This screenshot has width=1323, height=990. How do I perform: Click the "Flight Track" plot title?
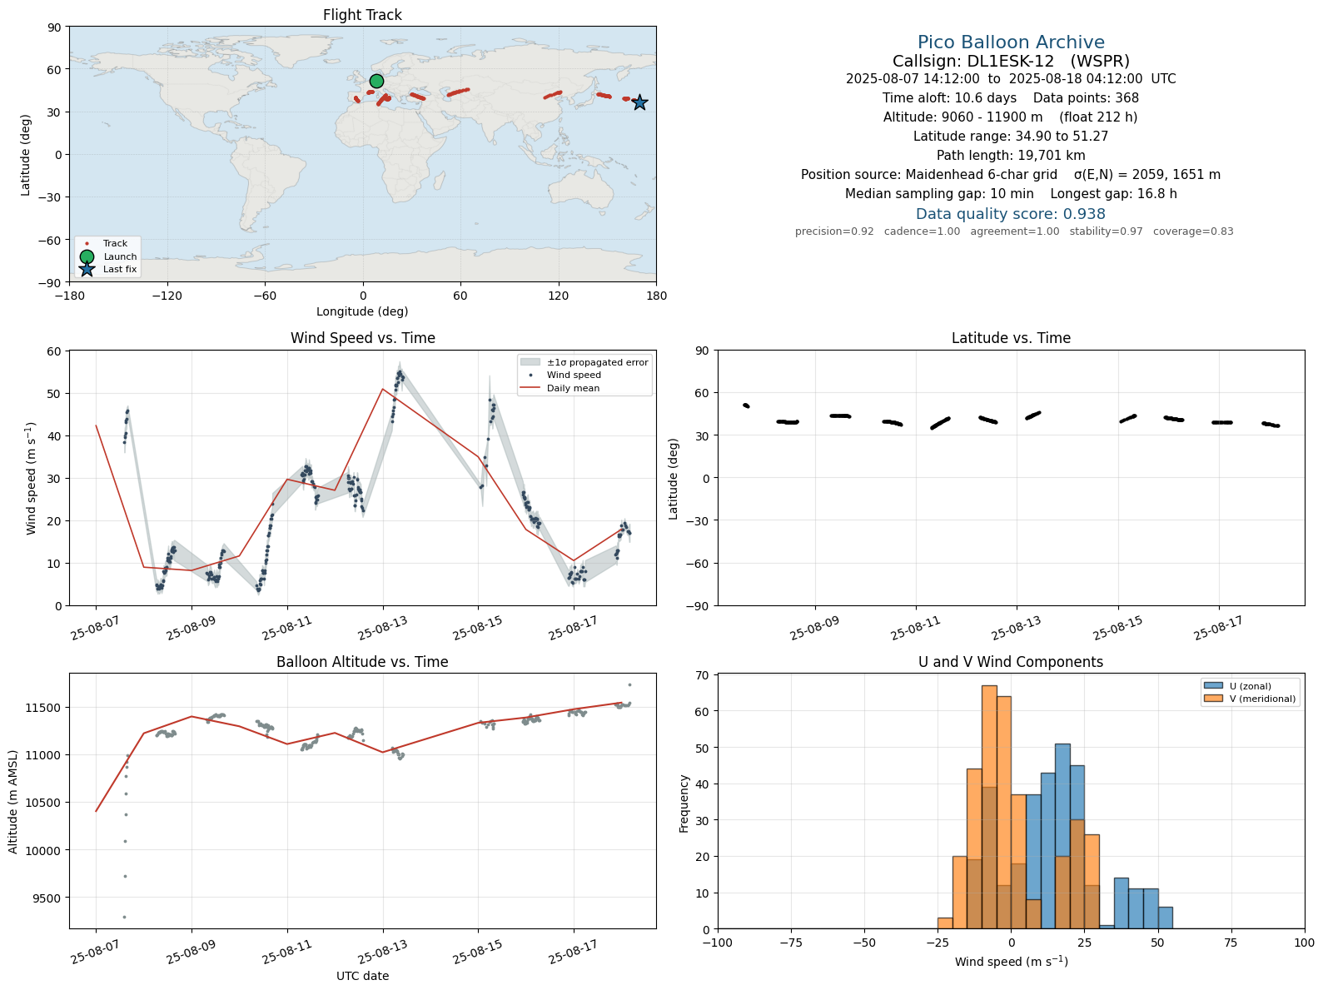tap(362, 15)
